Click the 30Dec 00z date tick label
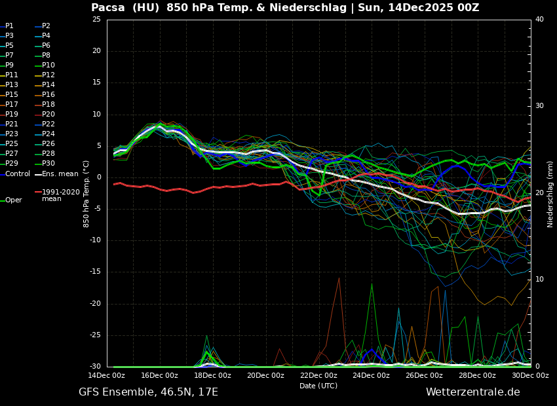This screenshot has width=557, height=406. (x=530, y=375)
